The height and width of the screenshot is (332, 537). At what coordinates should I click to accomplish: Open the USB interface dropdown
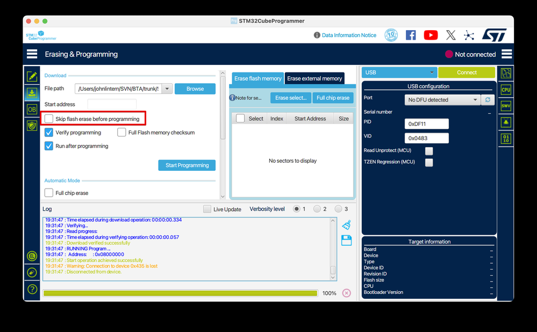(399, 73)
